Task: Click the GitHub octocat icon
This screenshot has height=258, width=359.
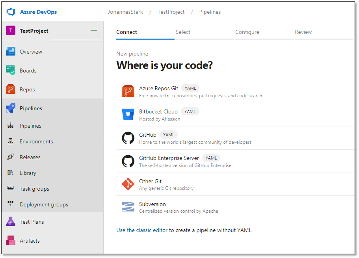Action: click(x=128, y=138)
